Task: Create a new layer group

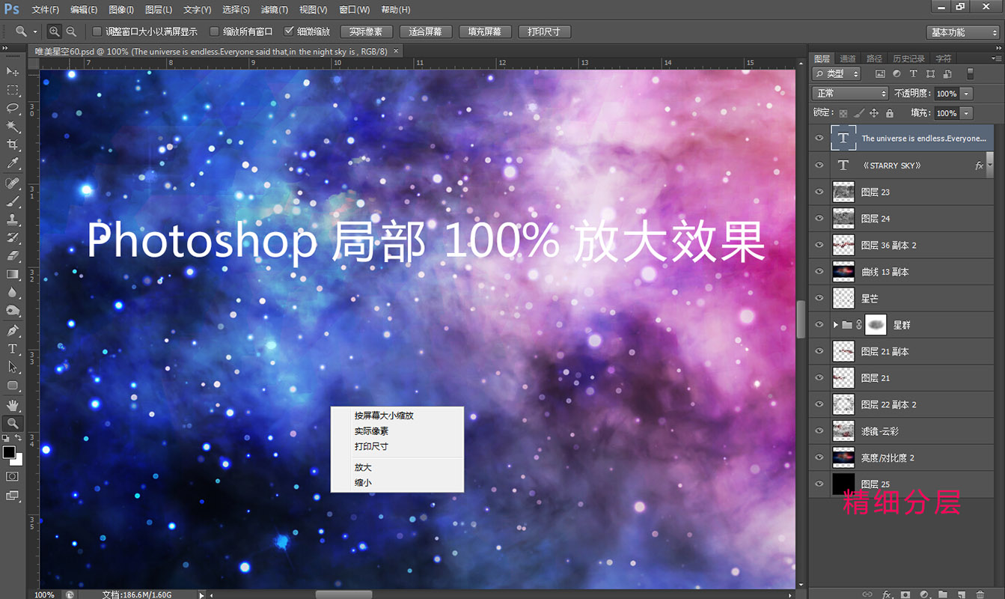Action: point(943,595)
